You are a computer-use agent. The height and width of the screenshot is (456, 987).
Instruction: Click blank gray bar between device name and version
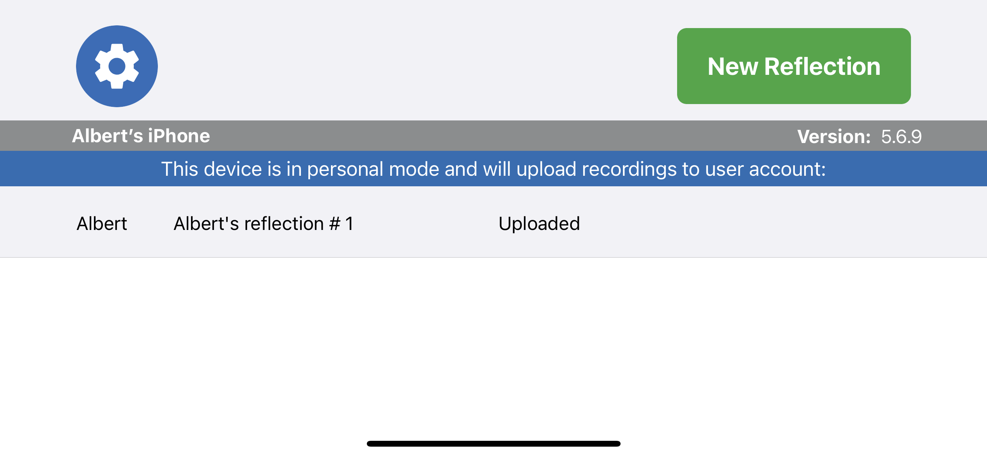pos(503,136)
